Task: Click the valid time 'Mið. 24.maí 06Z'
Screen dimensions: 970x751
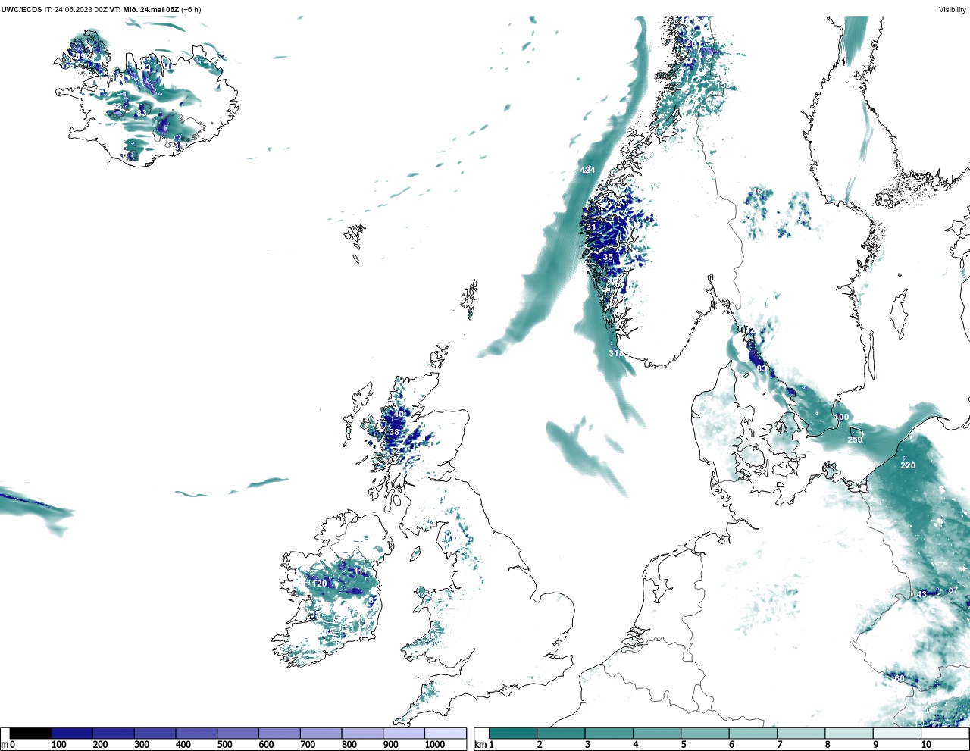Action: click(150, 10)
